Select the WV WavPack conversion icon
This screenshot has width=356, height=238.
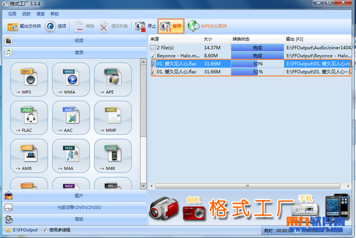pyautogui.click(x=113, y=183)
